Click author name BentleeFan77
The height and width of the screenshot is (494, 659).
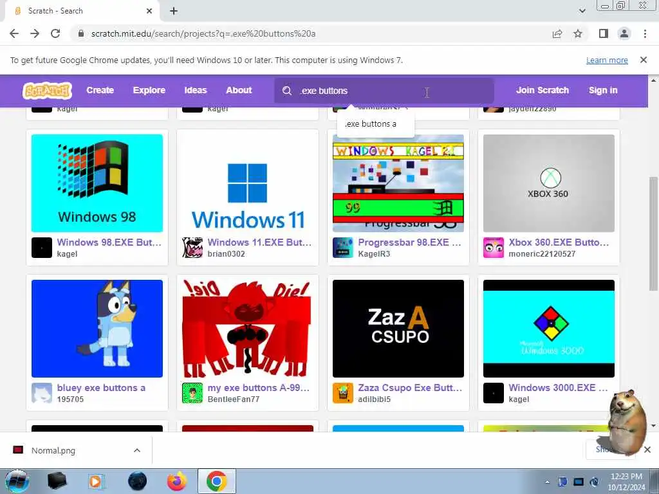(234, 399)
